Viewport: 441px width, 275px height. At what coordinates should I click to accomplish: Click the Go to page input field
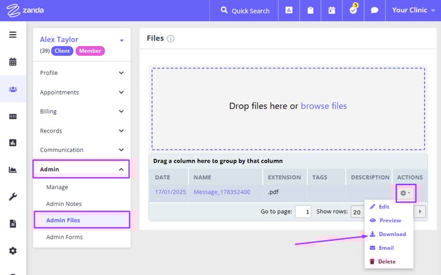tap(303, 211)
